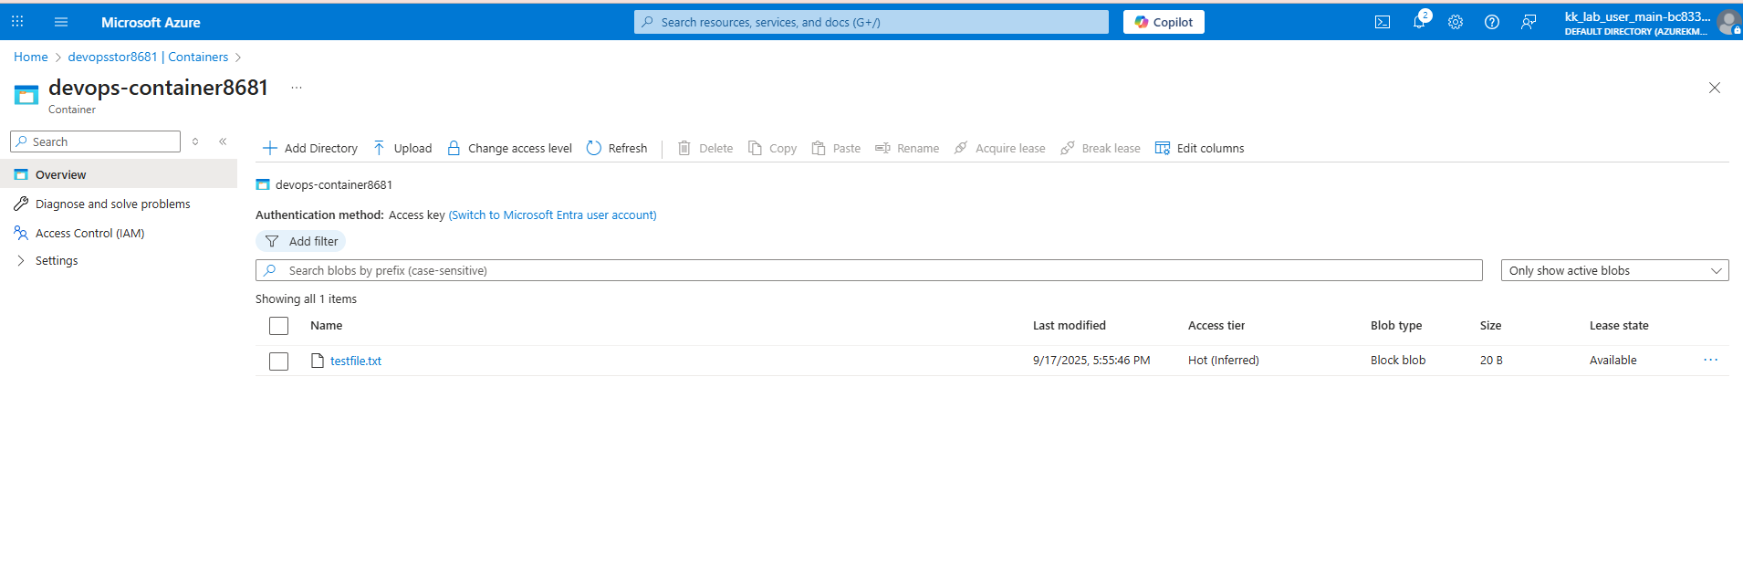Click Break lease
Screen dimensions: 1743x576
[x=1101, y=148]
